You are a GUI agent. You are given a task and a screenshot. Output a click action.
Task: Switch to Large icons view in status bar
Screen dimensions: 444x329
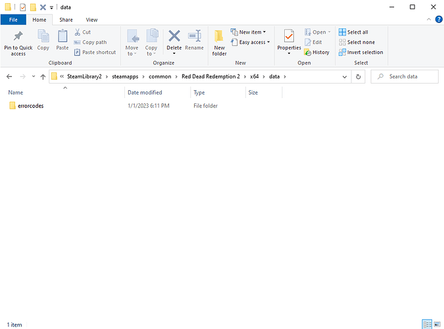pyautogui.click(x=437, y=324)
